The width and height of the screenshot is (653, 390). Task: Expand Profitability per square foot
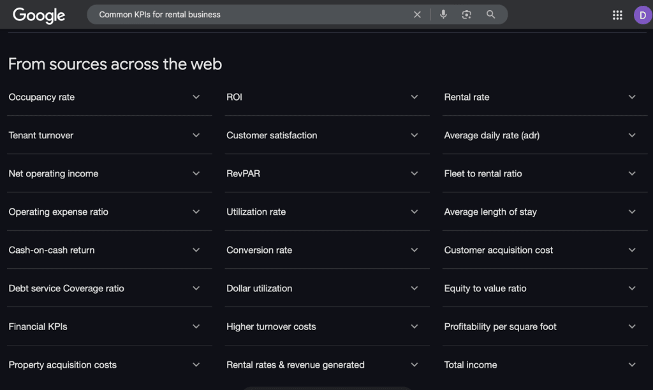[x=632, y=326]
